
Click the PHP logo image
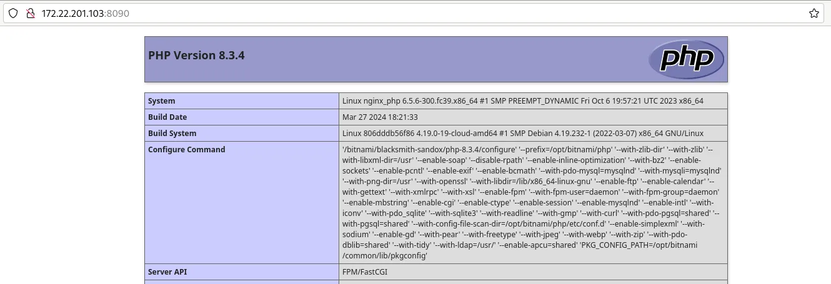tap(686, 59)
